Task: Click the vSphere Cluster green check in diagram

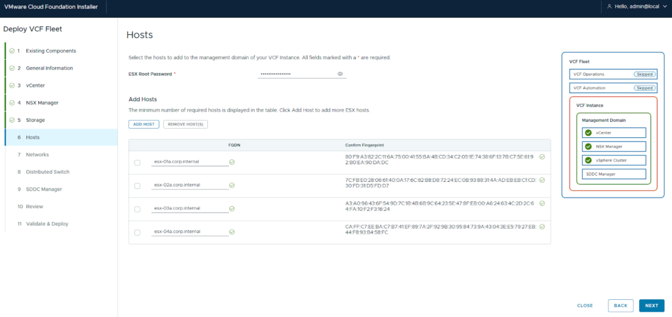Action: (x=589, y=160)
